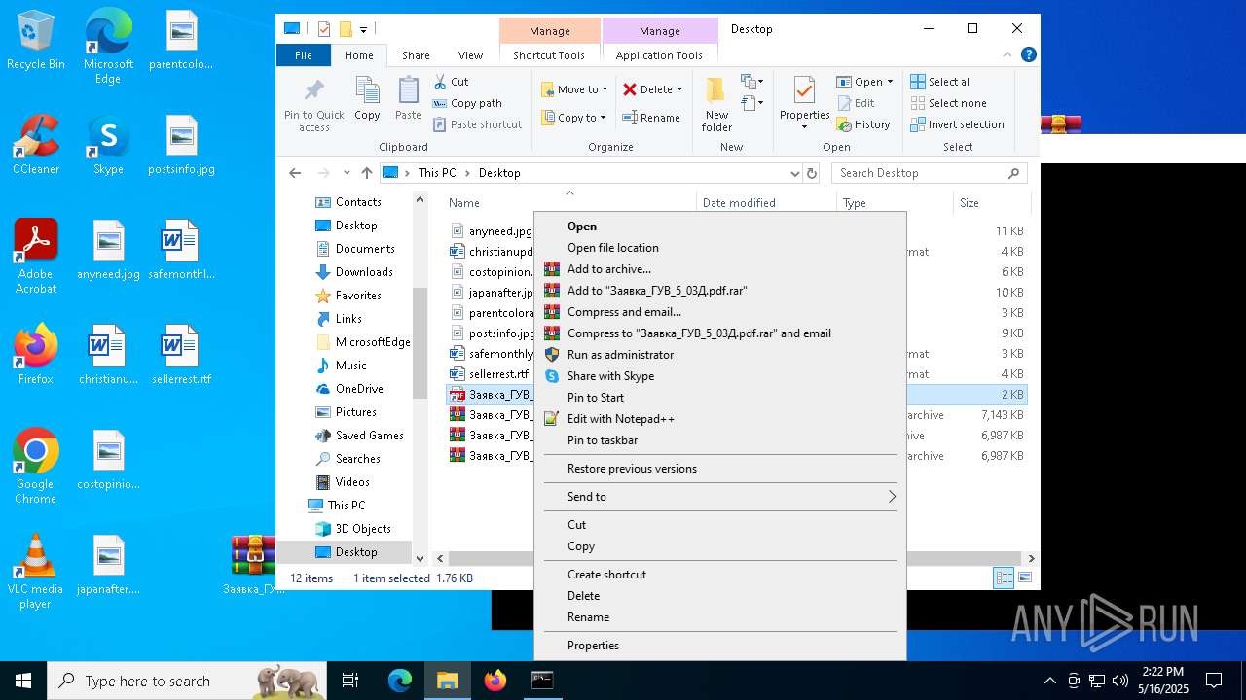Click the VLC media player desktop icon

(36, 572)
